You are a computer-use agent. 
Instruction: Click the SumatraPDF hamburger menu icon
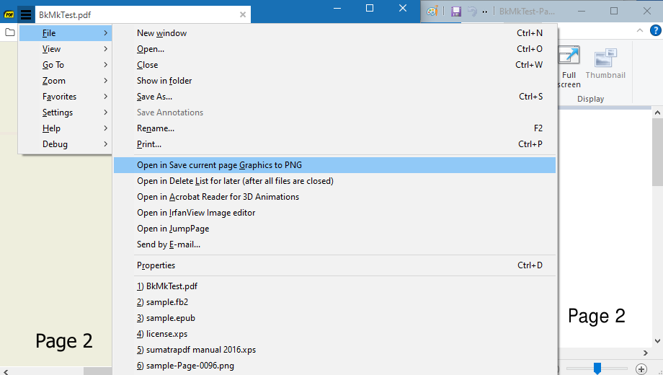tap(26, 15)
